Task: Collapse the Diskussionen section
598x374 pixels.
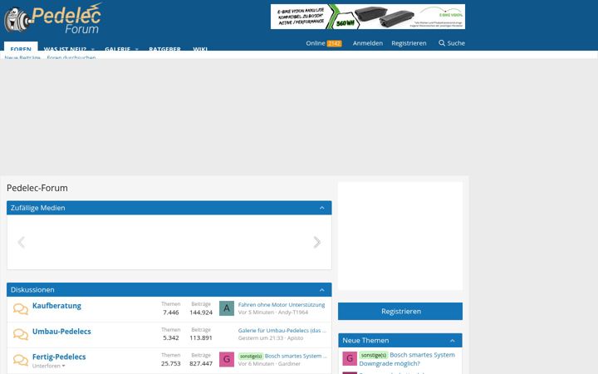Action: [322, 290]
